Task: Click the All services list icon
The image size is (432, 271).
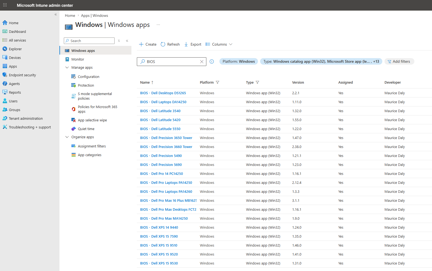Action: pos(5,40)
